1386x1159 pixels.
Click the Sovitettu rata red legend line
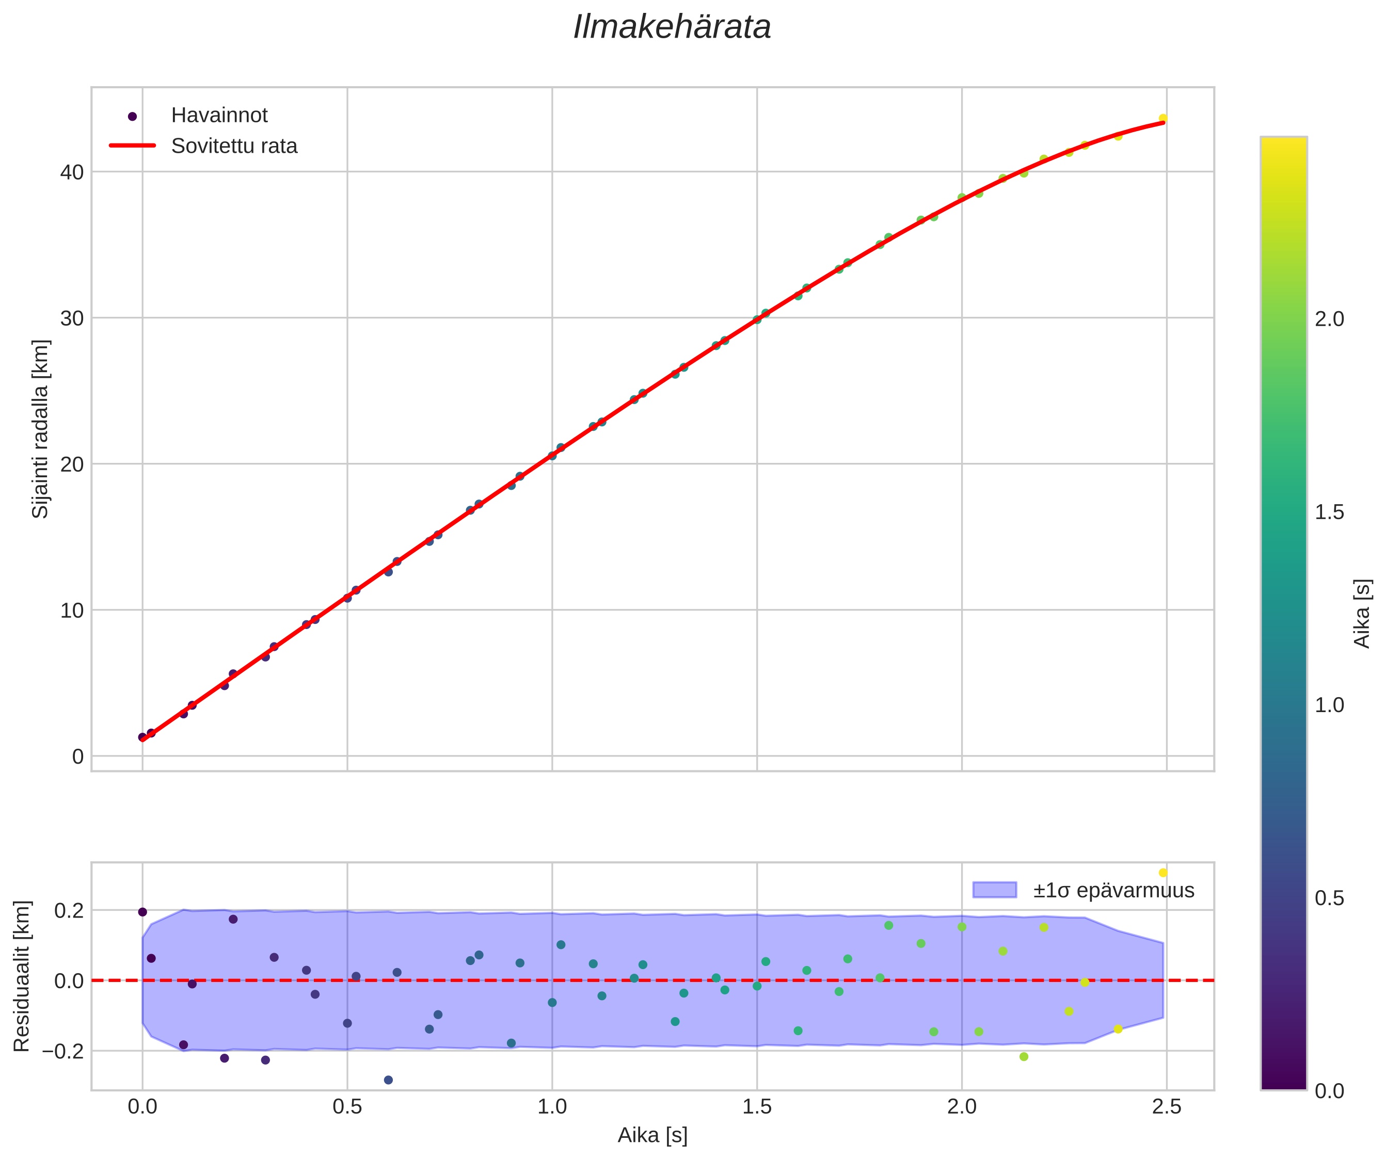tap(132, 146)
